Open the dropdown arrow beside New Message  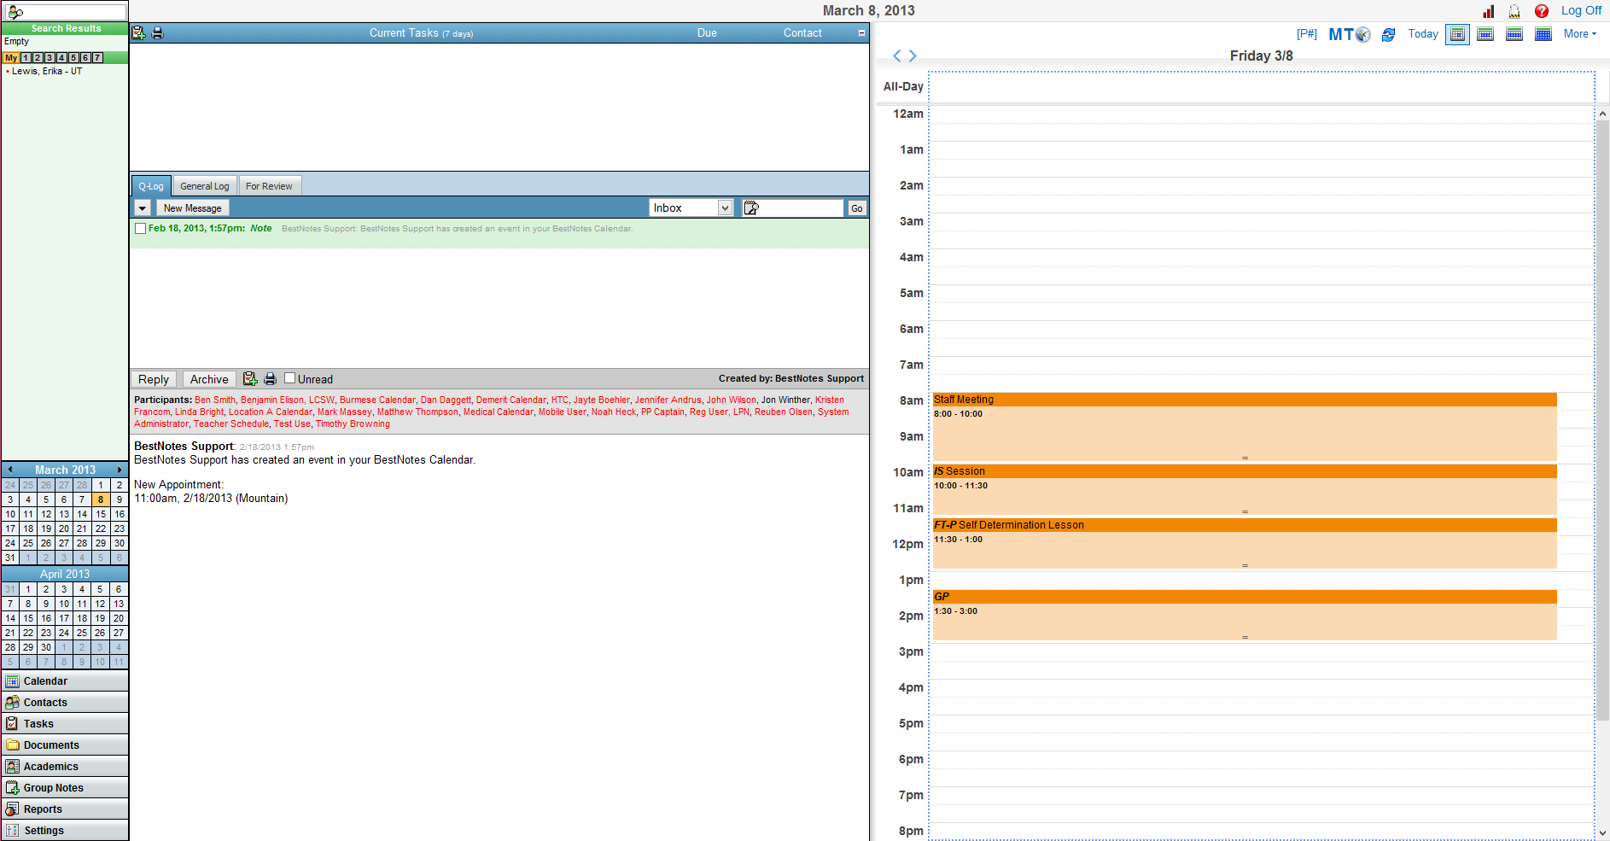click(x=143, y=208)
